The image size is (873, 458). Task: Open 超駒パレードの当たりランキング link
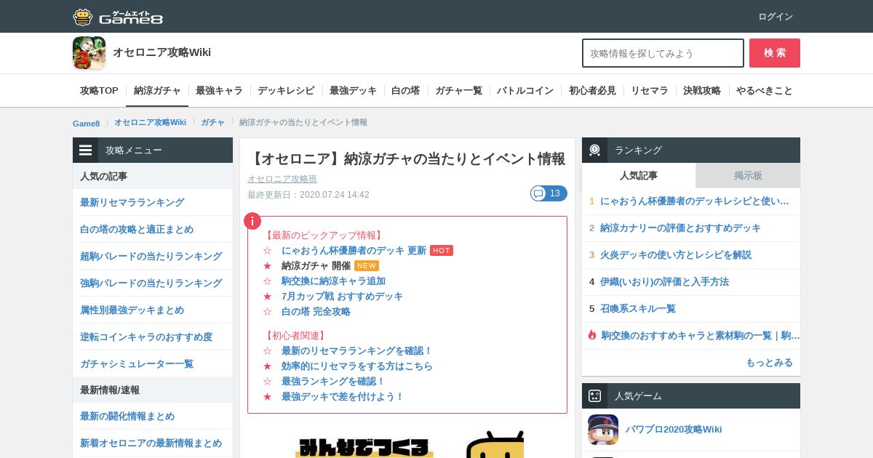151,256
